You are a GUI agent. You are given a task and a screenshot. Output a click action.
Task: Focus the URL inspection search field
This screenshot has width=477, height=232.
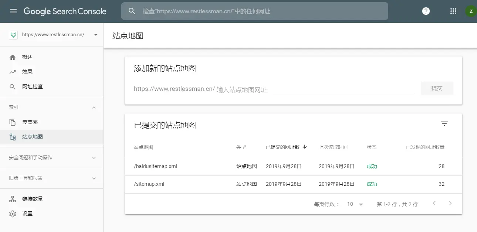click(x=255, y=11)
